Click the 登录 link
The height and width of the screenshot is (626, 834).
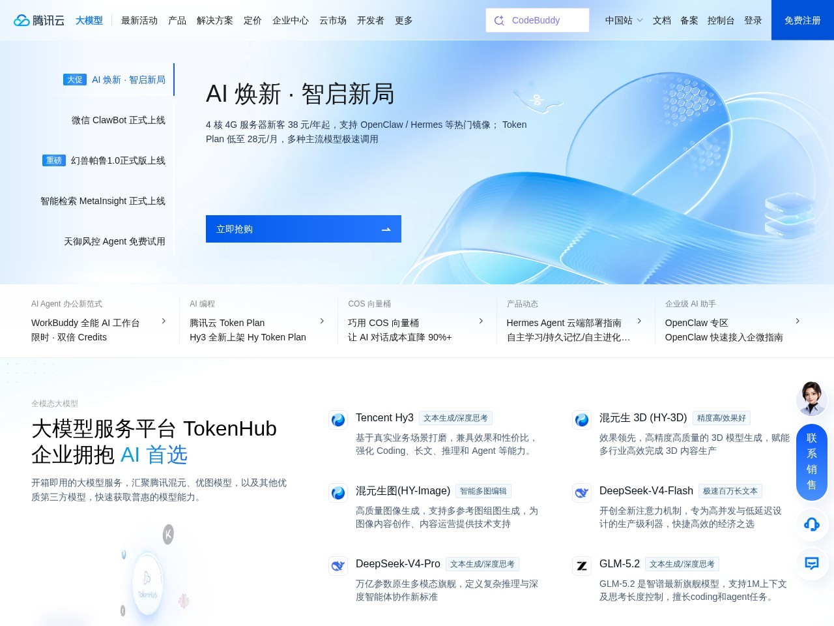pos(753,20)
